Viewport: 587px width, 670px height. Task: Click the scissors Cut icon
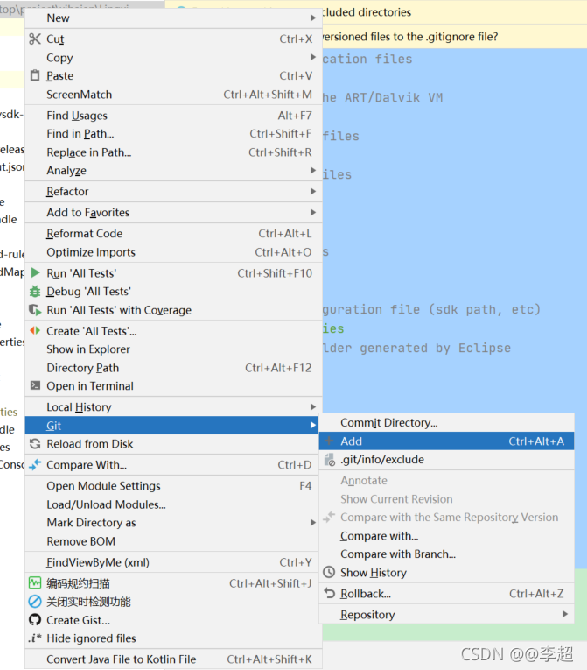point(35,39)
